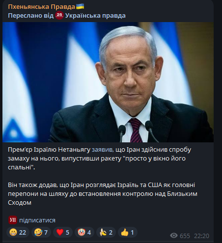Image resolution: width=222 pixels, height=243 pixels.
Task: Click the first paragraph about Іран
Action: click(99, 159)
